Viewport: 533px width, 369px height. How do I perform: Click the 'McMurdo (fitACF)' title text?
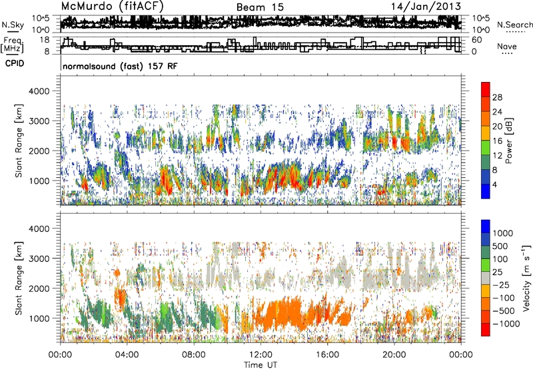point(112,6)
